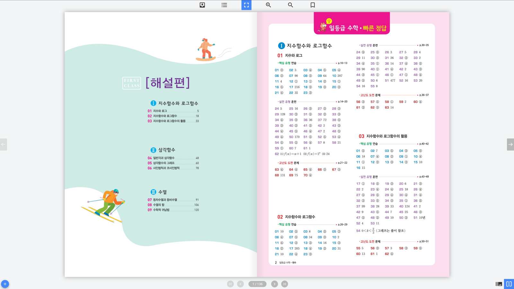
Task: Click the '1 / 136' page indicator pill
Action: coord(257,284)
